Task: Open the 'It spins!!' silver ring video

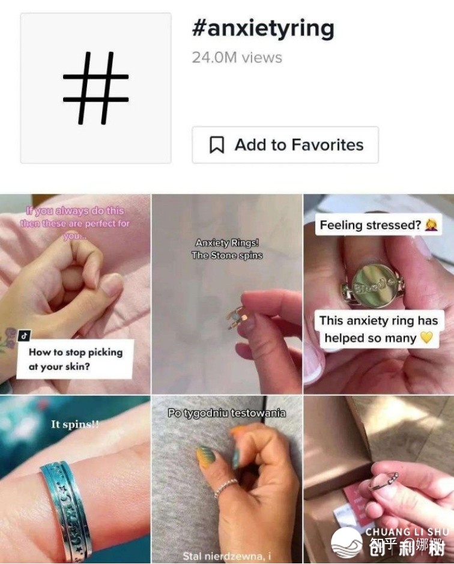Action: click(75, 480)
